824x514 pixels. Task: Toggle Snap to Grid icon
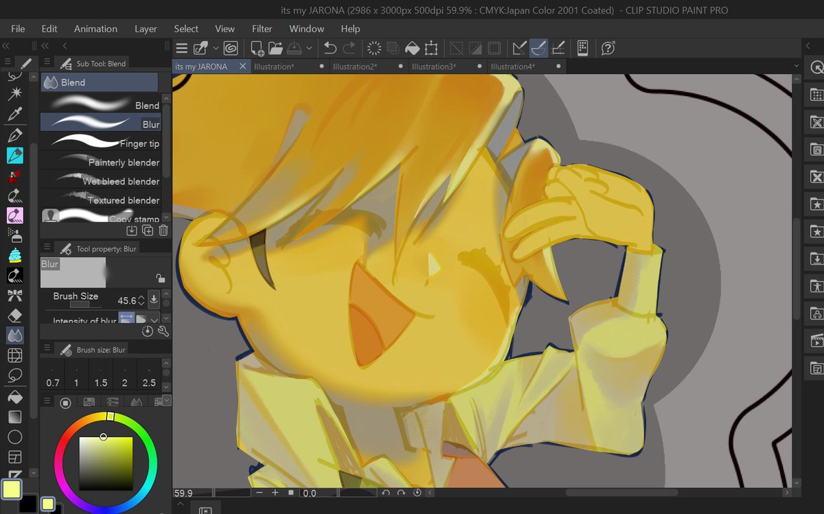pyautogui.click(x=558, y=48)
